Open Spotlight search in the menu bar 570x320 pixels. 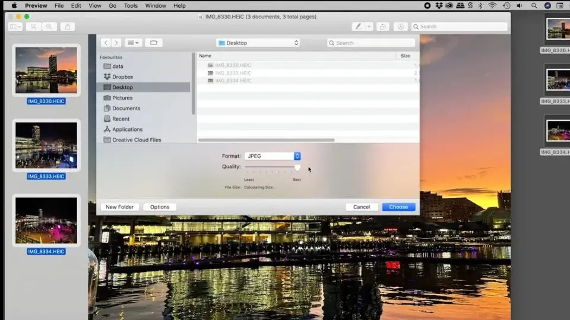point(534,5)
